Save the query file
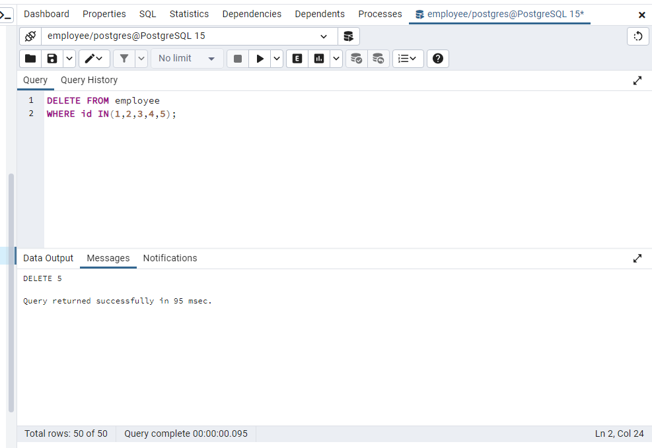Image resolution: width=652 pixels, height=448 pixels. pyautogui.click(x=52, y=59)
